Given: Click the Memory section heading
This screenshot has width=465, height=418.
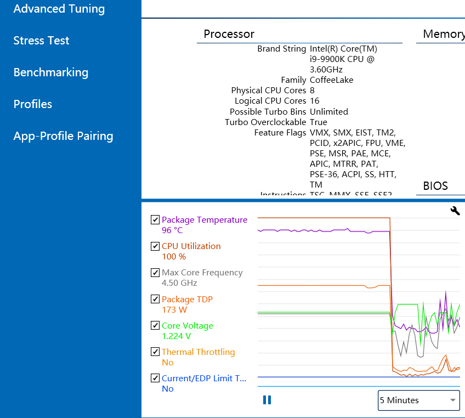Looking at the screenshot, I should coord(444,34).
